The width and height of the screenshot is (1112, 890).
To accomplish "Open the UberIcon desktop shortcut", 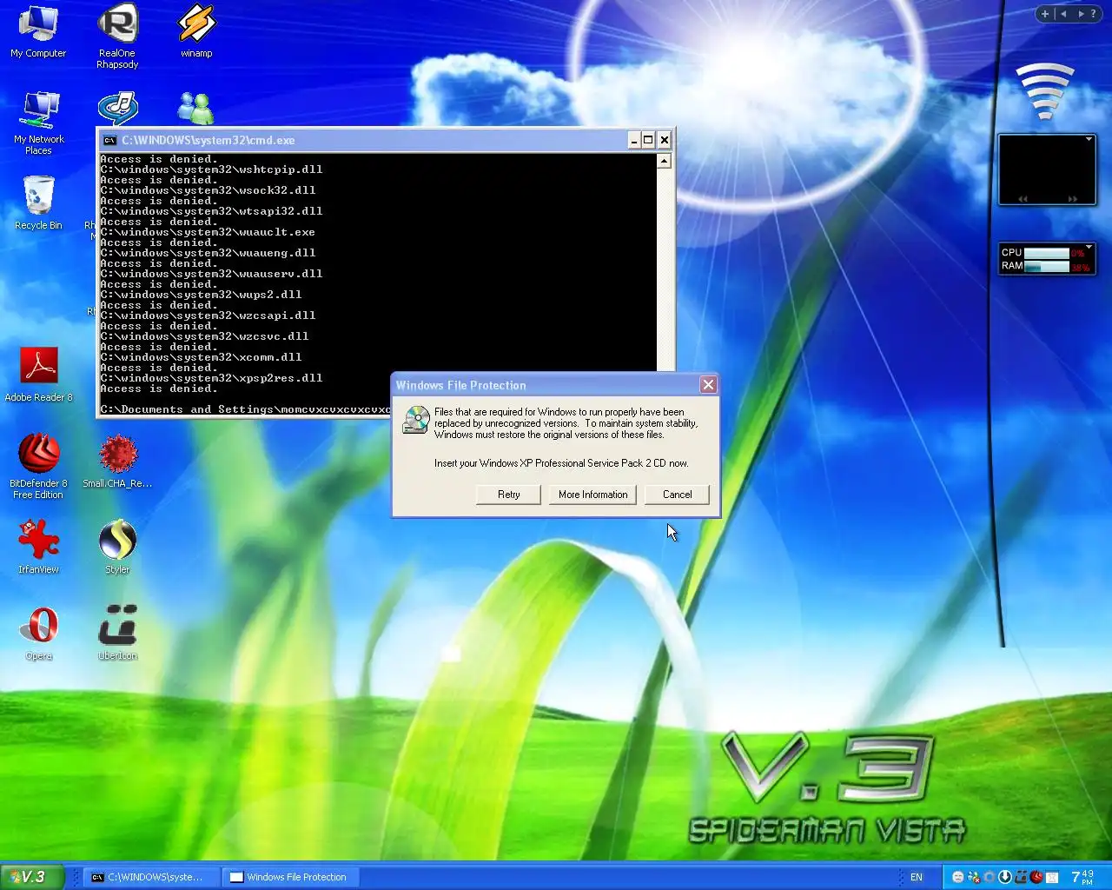I will pyautogui.click(x=117, y=634).
